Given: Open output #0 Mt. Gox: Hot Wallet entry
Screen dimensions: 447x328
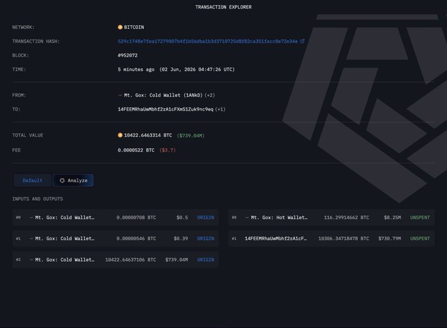Looking at the screenshot, I should tap(279, 217).
